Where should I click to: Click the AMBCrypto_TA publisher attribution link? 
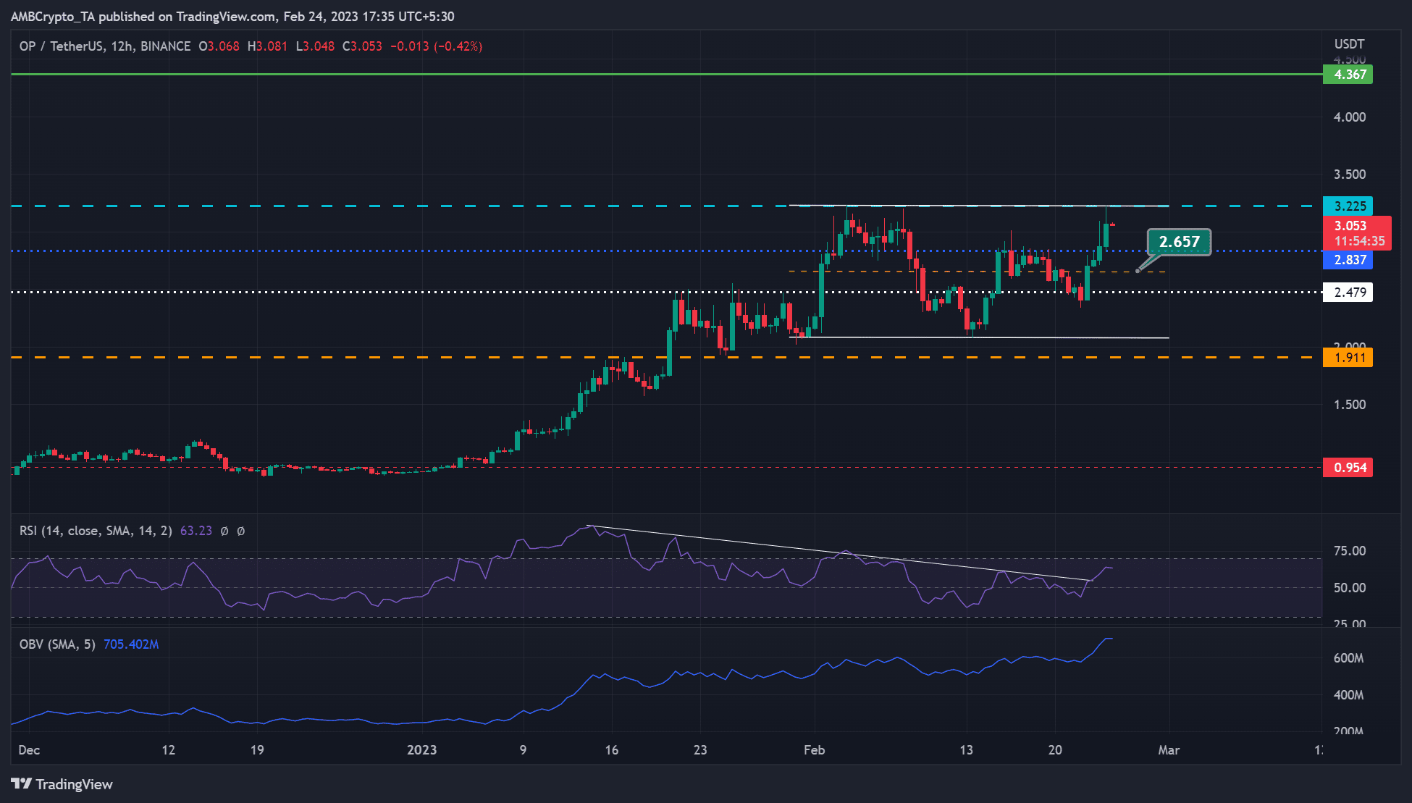tap(51, 16)
